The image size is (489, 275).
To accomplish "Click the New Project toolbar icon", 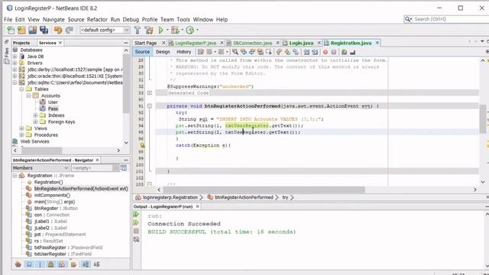I will click(x=21, y=30).
